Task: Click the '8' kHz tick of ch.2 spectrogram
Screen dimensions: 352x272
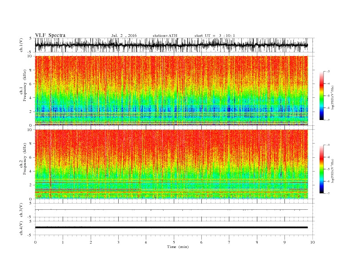Action: click(x=31, y=144)
